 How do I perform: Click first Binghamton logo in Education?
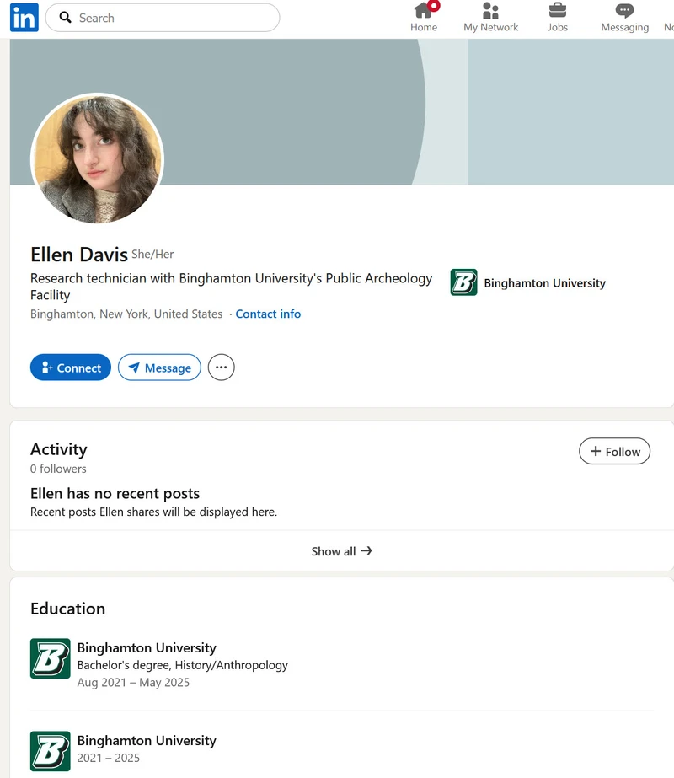pos(50,658)
